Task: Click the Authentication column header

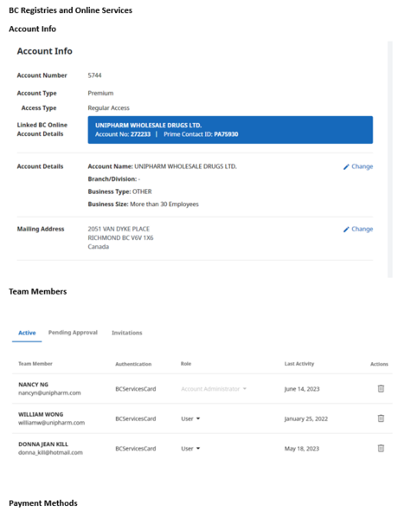Action: [133, 364]
